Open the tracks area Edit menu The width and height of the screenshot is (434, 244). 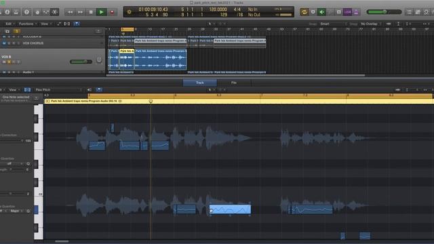(x=10, y=24)
